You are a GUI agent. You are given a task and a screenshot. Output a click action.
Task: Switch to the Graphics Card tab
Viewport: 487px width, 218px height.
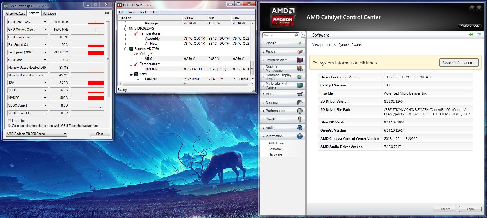pos(16,14)
